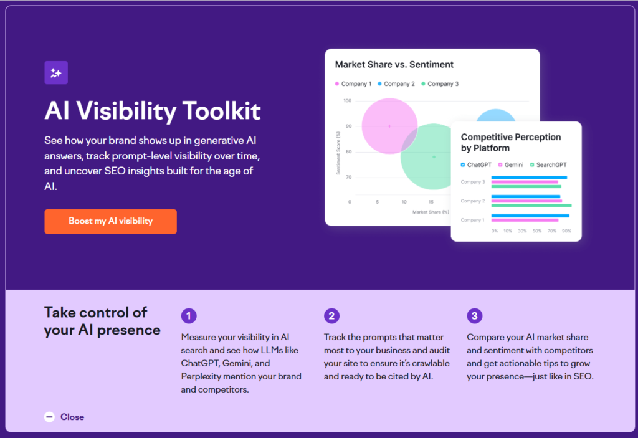Screen dimensions: 638x438
Task: Click the blue ChatGPT legend dot
Action: (464, 164)
